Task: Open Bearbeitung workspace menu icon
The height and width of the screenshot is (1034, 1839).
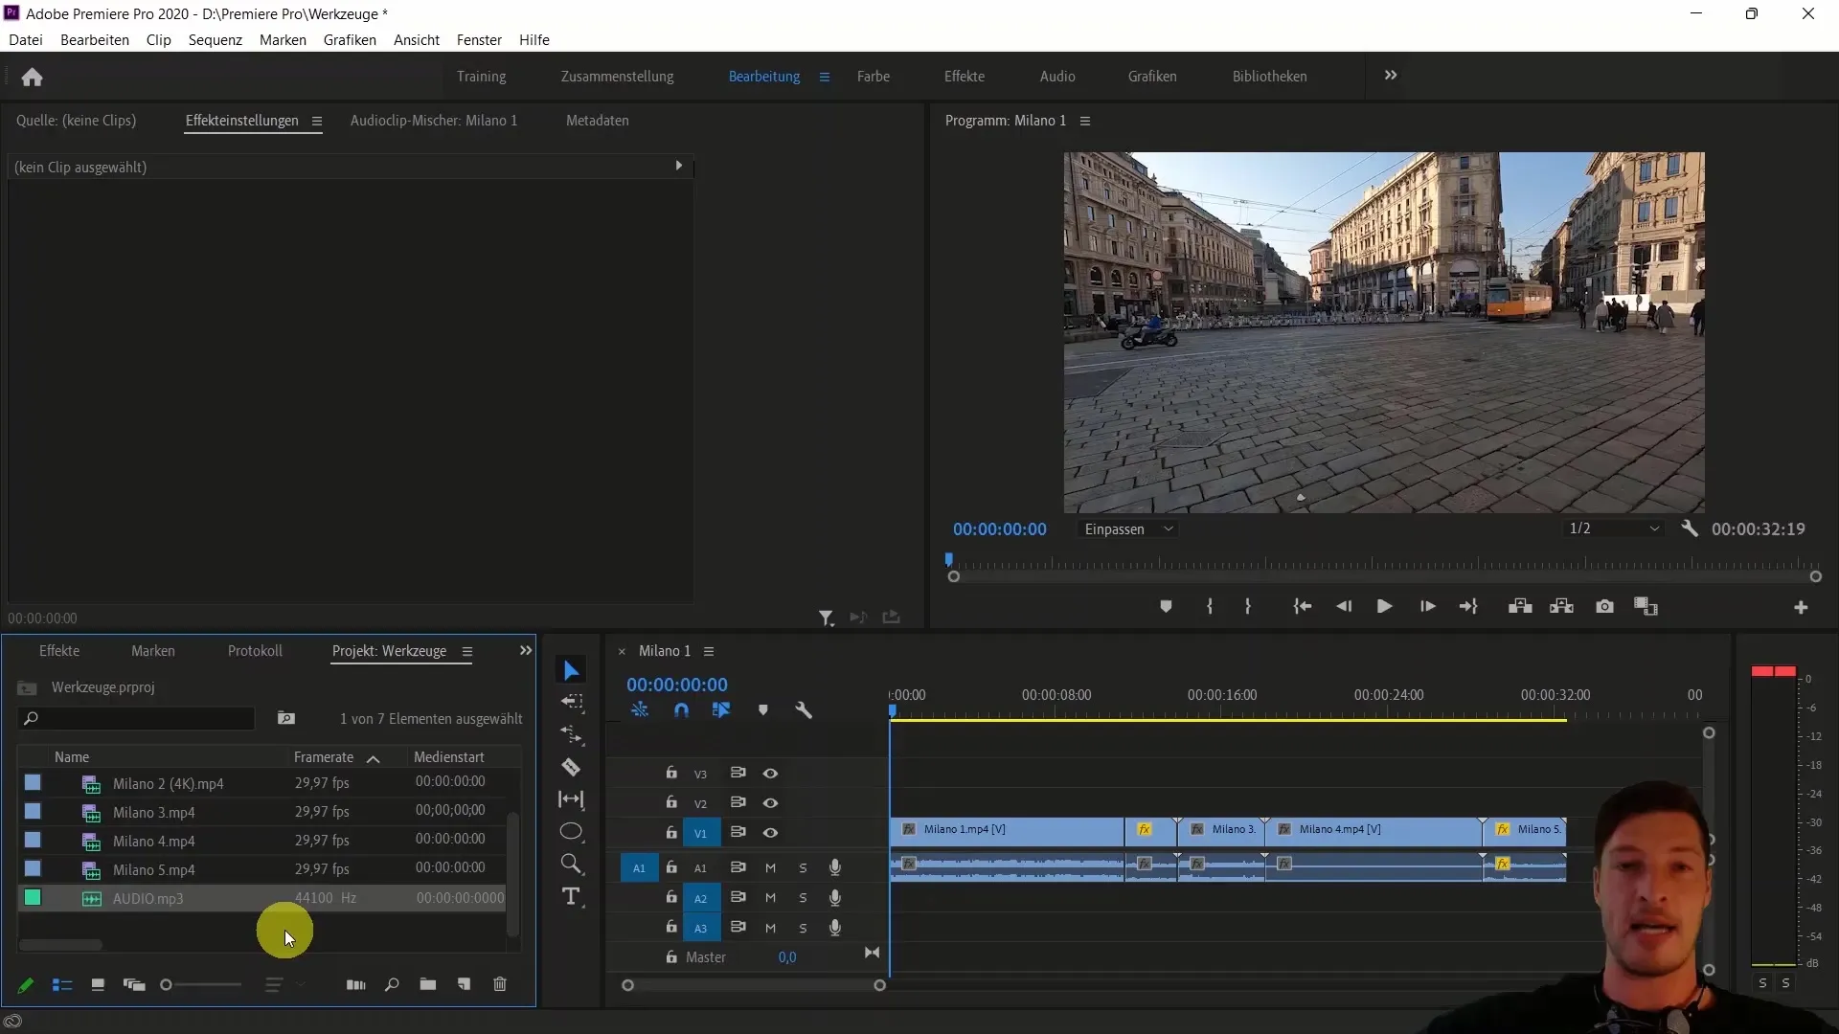Action: coord(824,77)
